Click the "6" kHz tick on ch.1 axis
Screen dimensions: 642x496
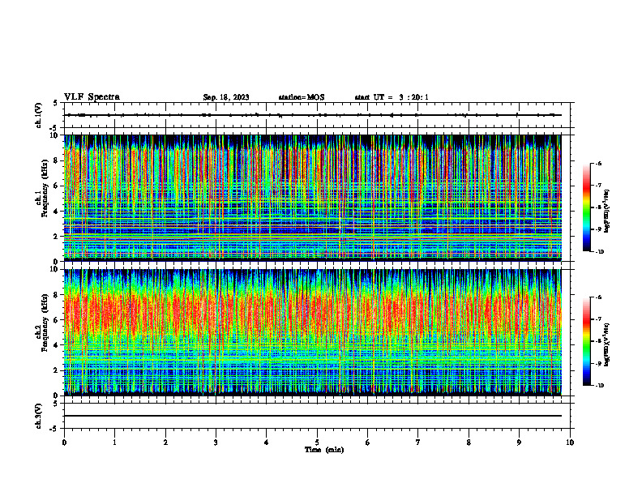57,186
